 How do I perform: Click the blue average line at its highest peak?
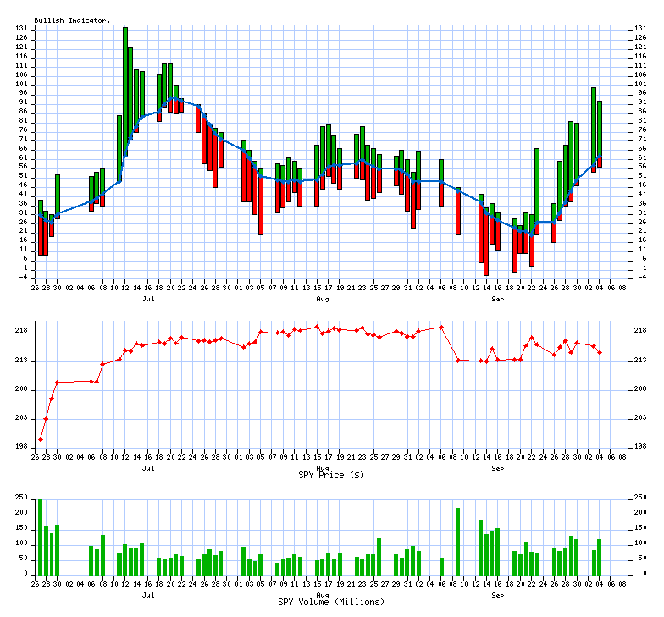175,99
